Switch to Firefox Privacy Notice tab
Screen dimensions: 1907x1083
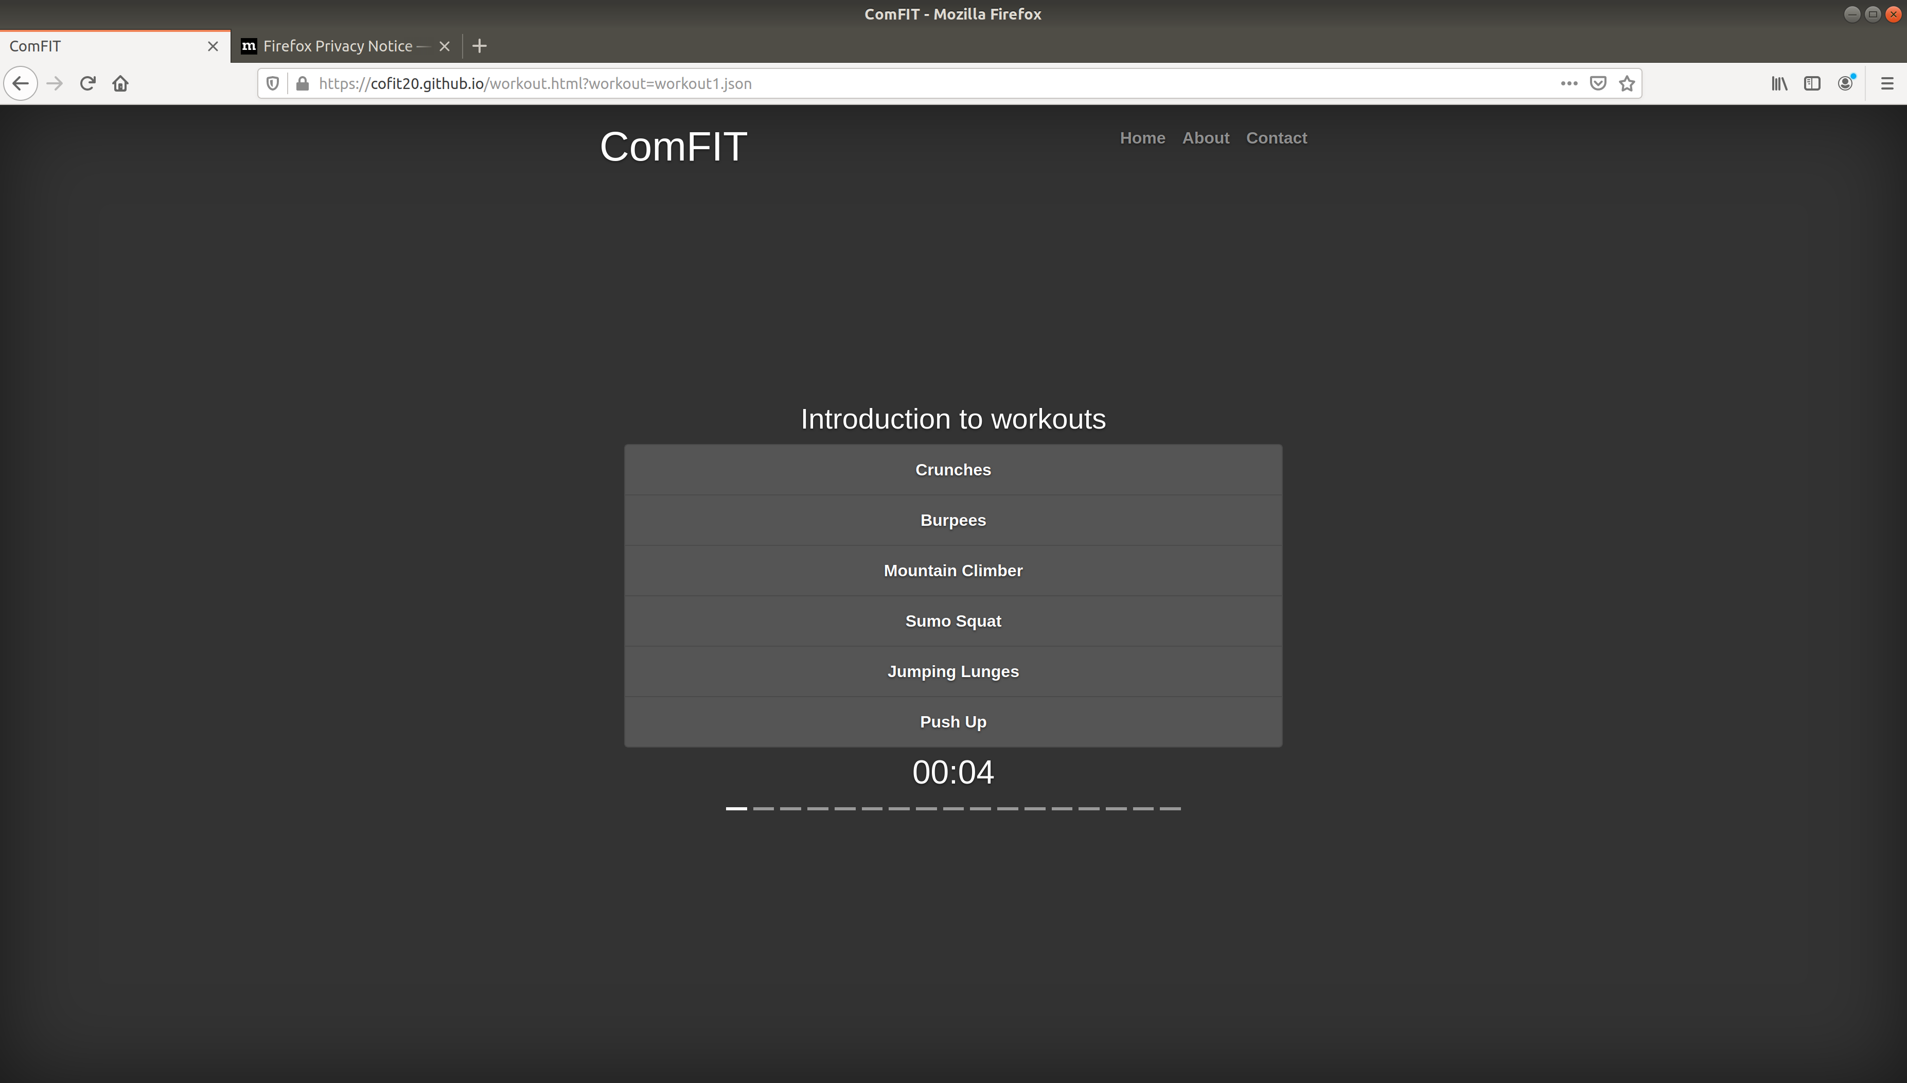[x=338, y=46]
